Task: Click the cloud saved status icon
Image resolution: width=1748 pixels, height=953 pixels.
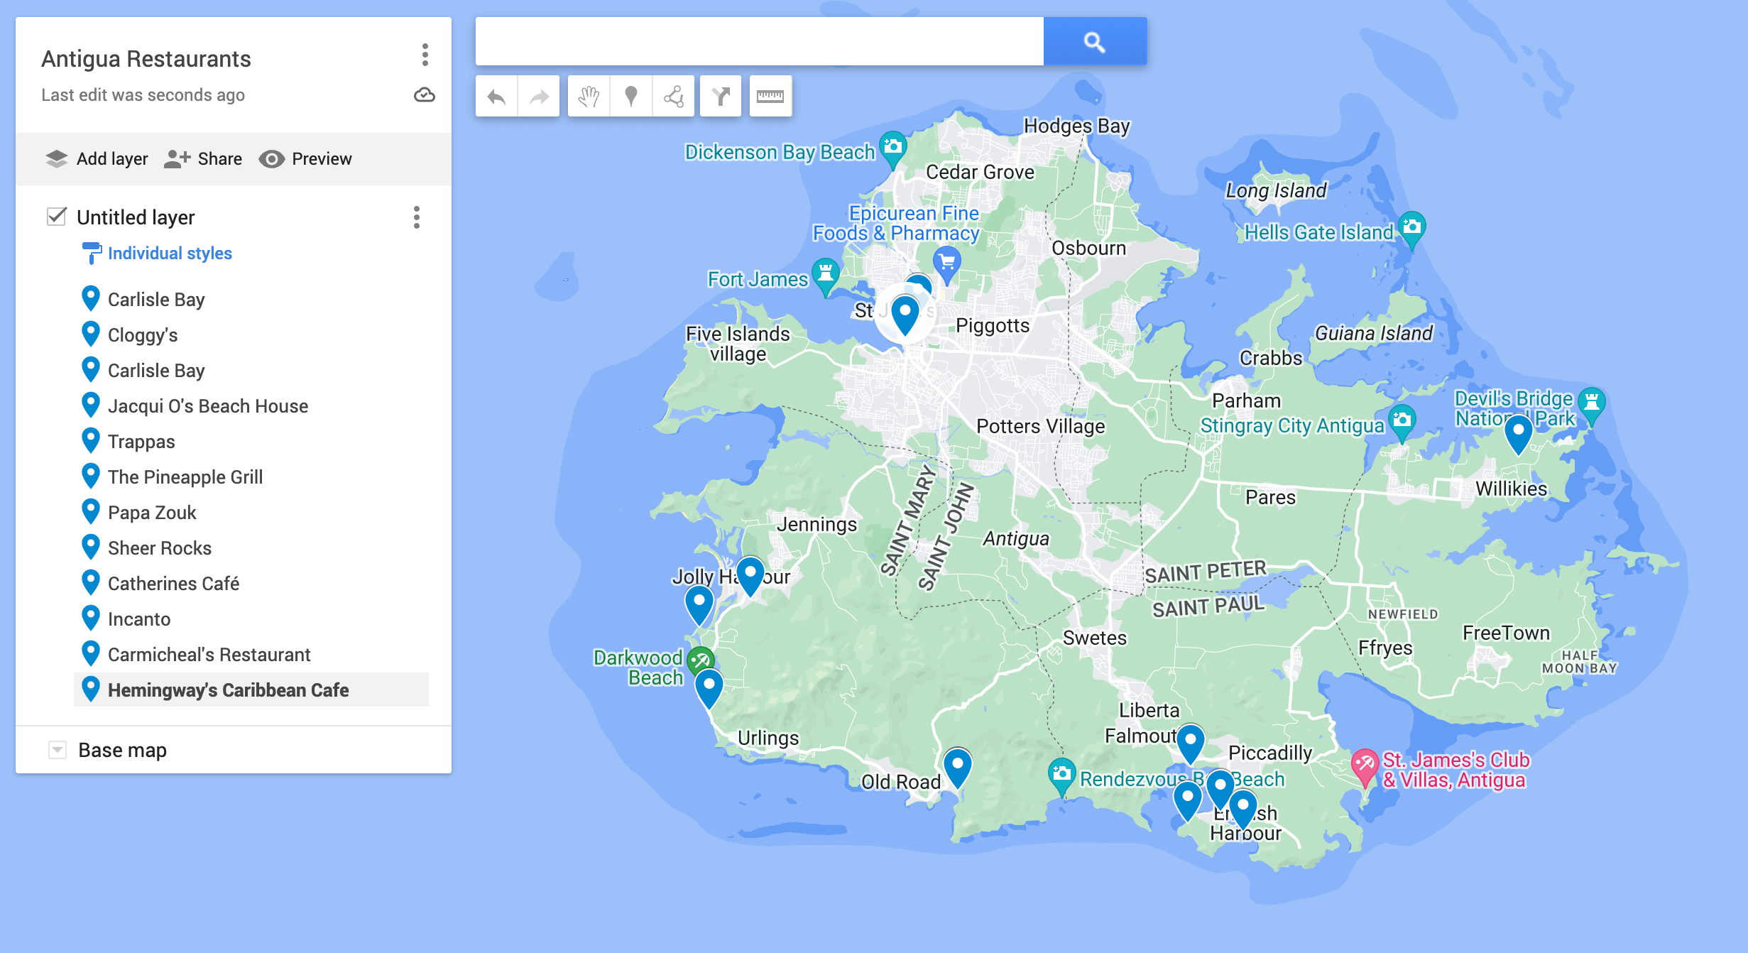Action: tap(425, 95)
